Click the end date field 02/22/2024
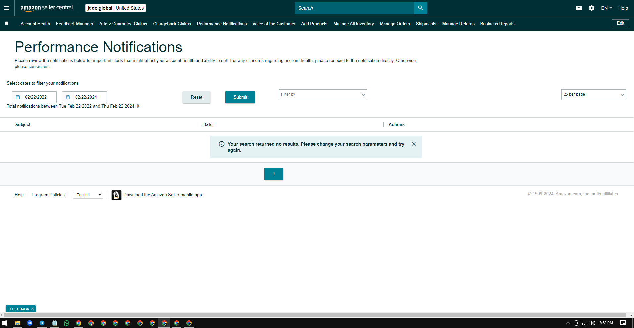Screen dimensions: 634x328 click(x=90, y=97)
